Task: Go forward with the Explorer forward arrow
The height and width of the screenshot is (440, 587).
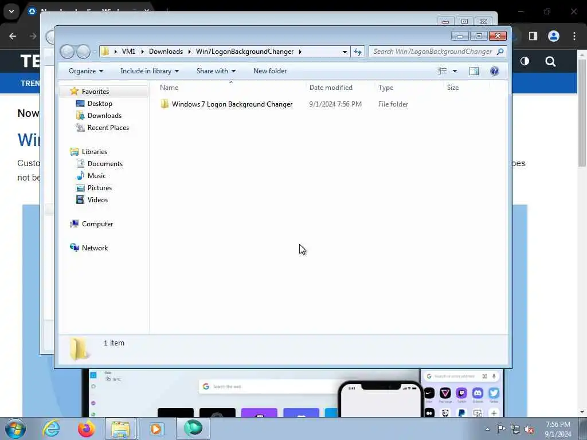Action: point(84,51)
